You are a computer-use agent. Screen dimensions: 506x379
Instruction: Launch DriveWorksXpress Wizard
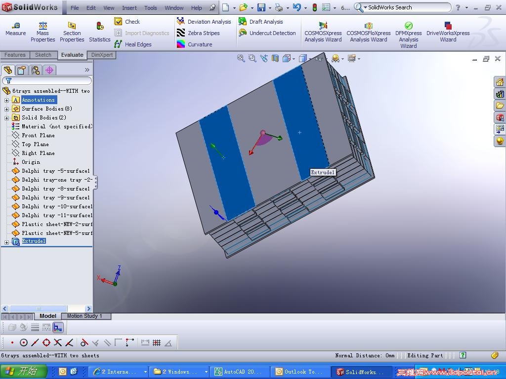(448, 32)
